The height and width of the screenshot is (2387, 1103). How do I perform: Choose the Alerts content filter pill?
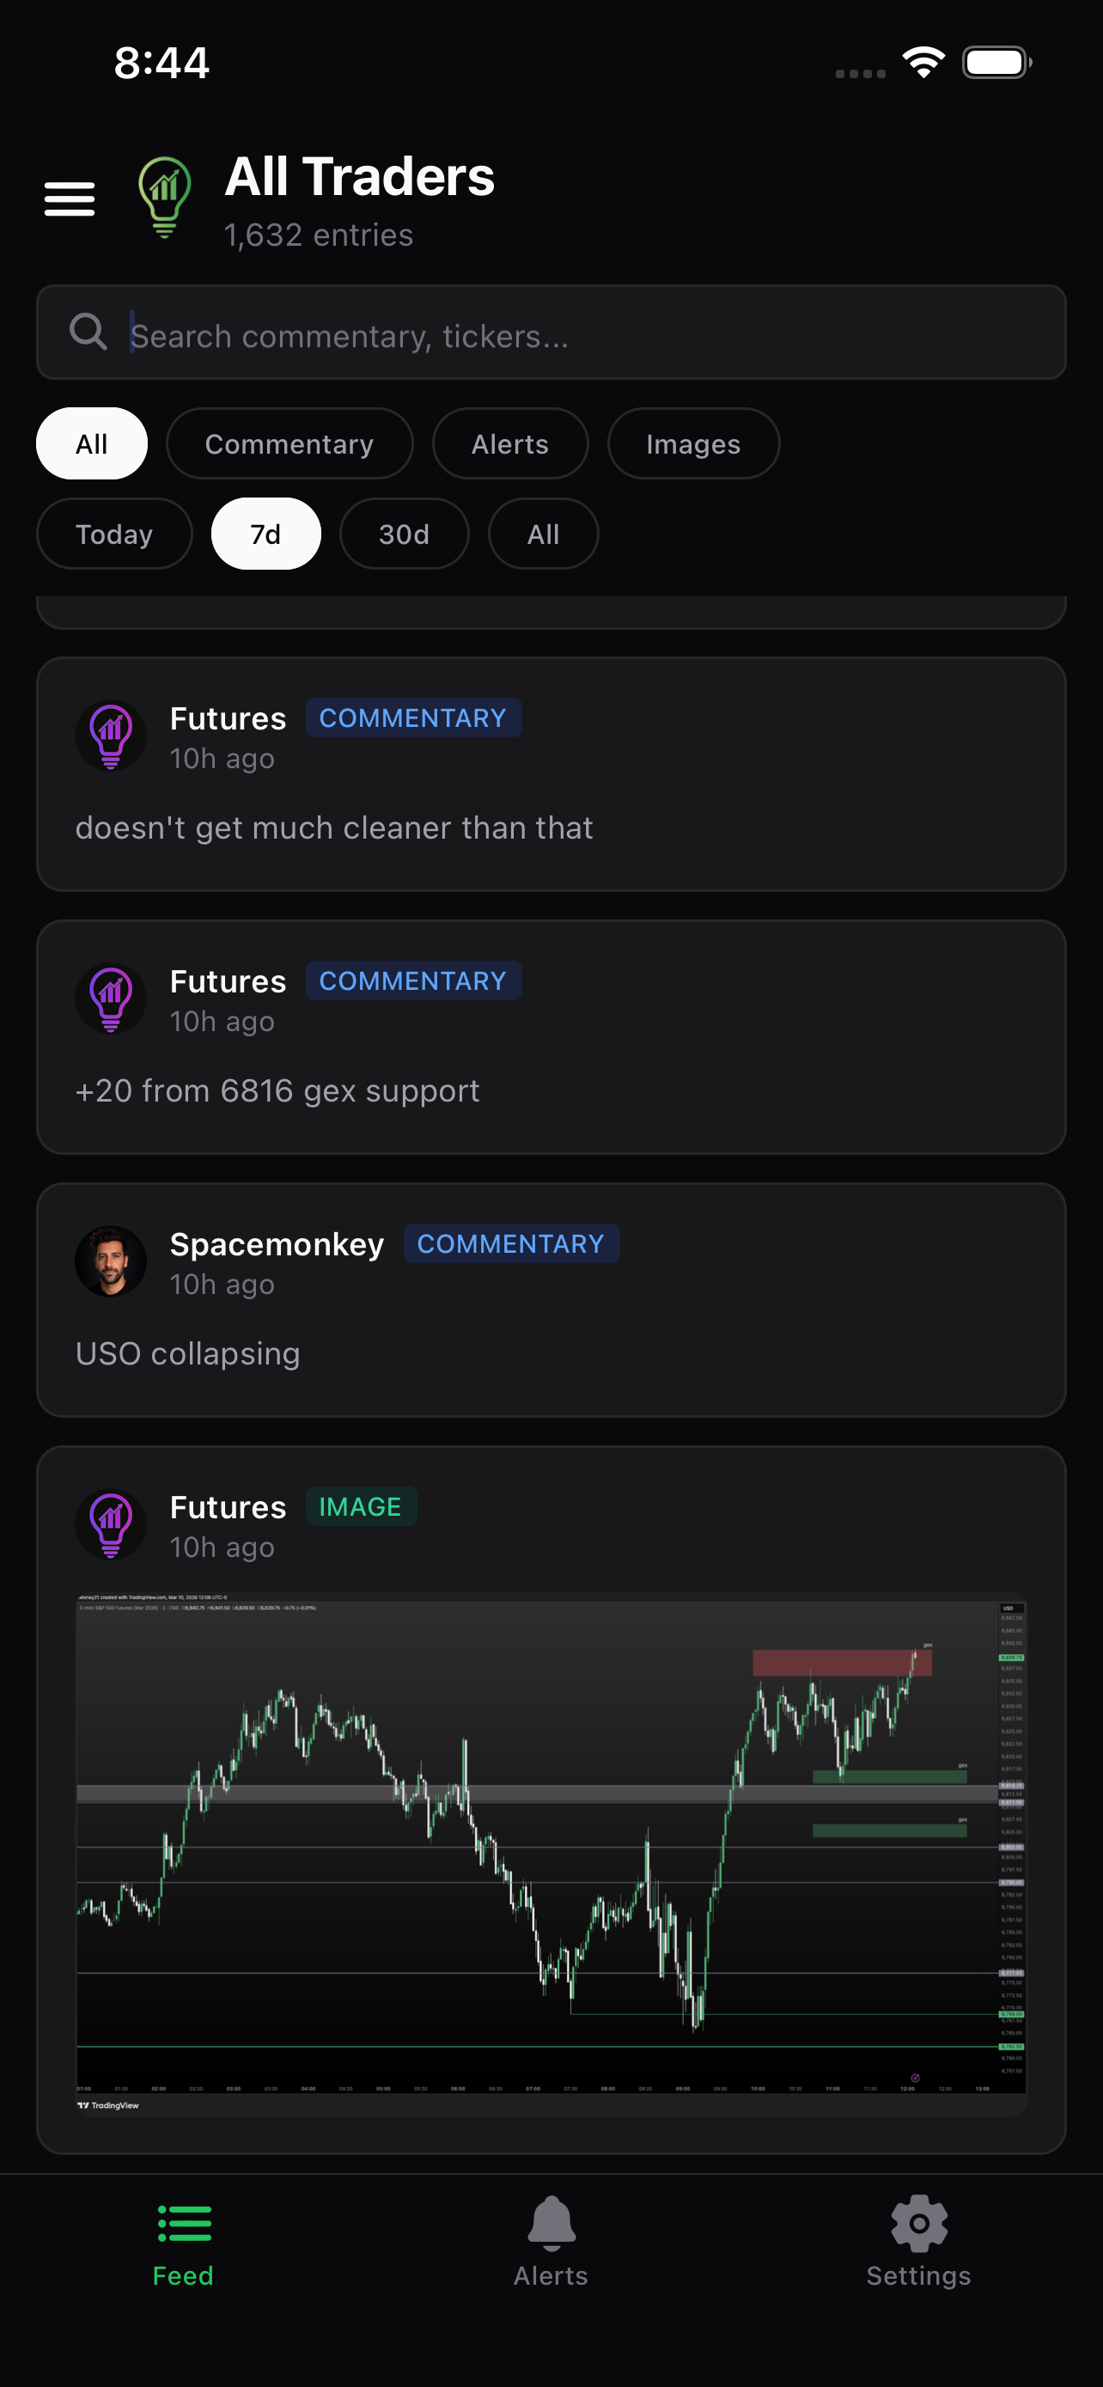[x=509, y=444]
